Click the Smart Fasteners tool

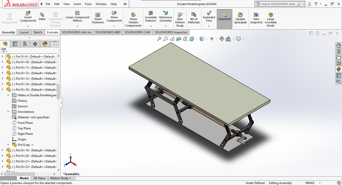point(98,18)
